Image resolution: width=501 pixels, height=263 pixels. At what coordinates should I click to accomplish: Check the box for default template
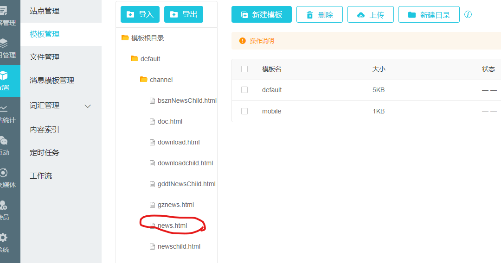pos(244,90)
